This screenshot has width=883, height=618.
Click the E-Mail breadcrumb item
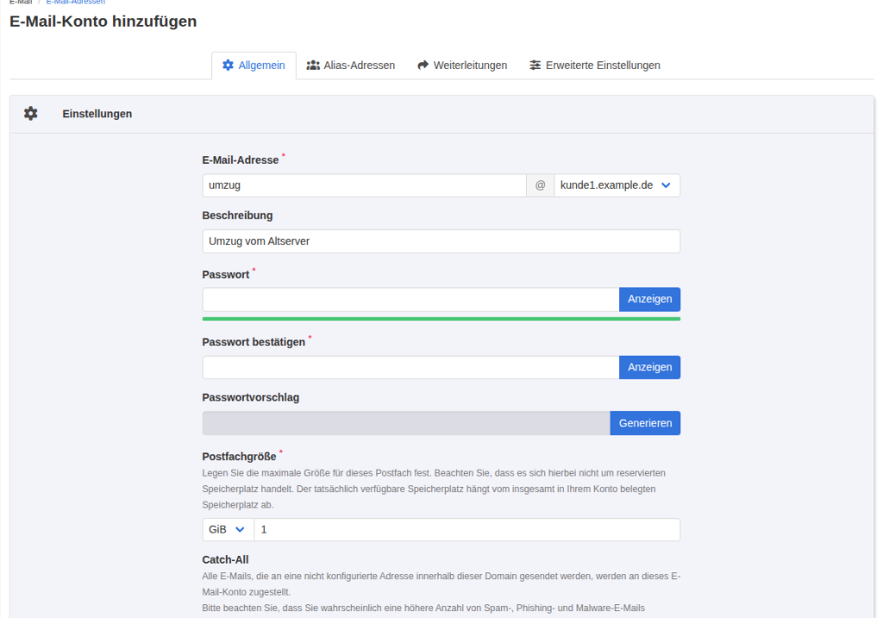coord(21,3)
